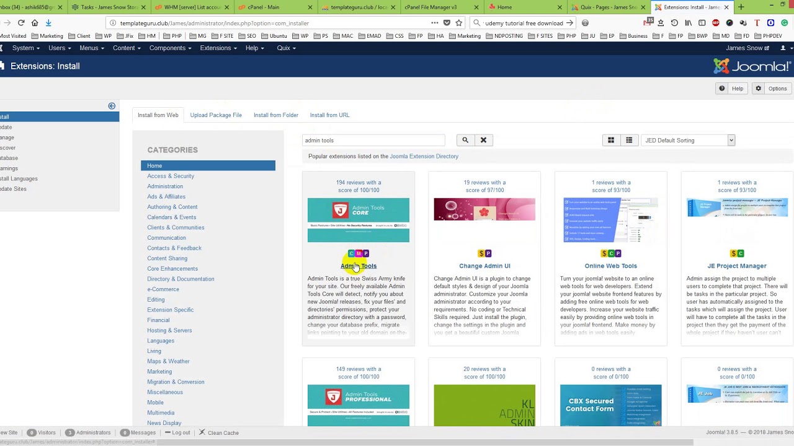Click Admin Tools Core thumbnail image

359,220
